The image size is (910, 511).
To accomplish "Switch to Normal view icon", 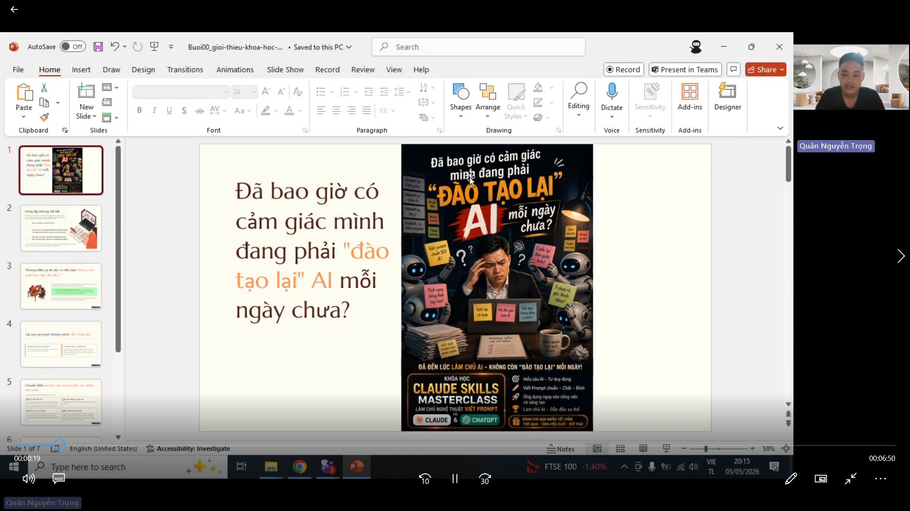I will (x=597, y=449).
